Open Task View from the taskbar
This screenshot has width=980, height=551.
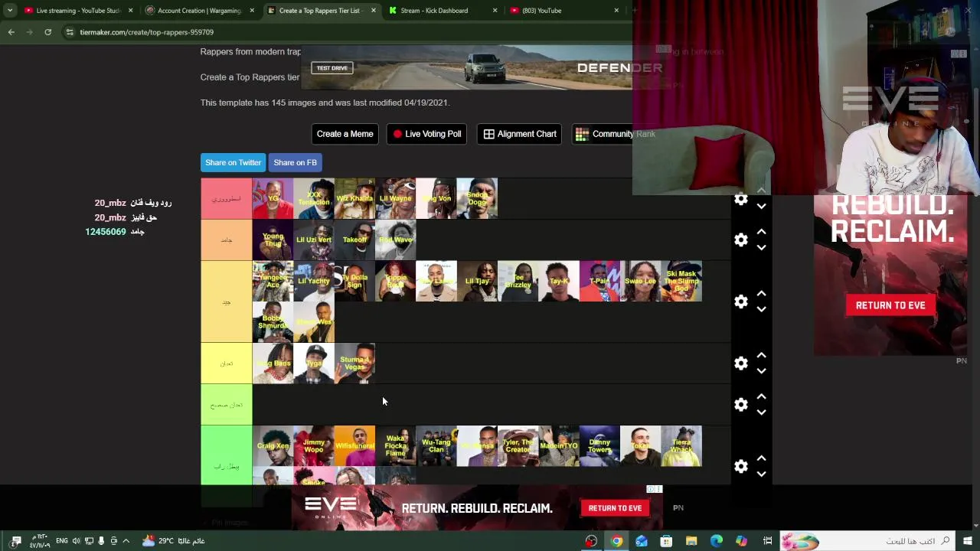point(767,541)
